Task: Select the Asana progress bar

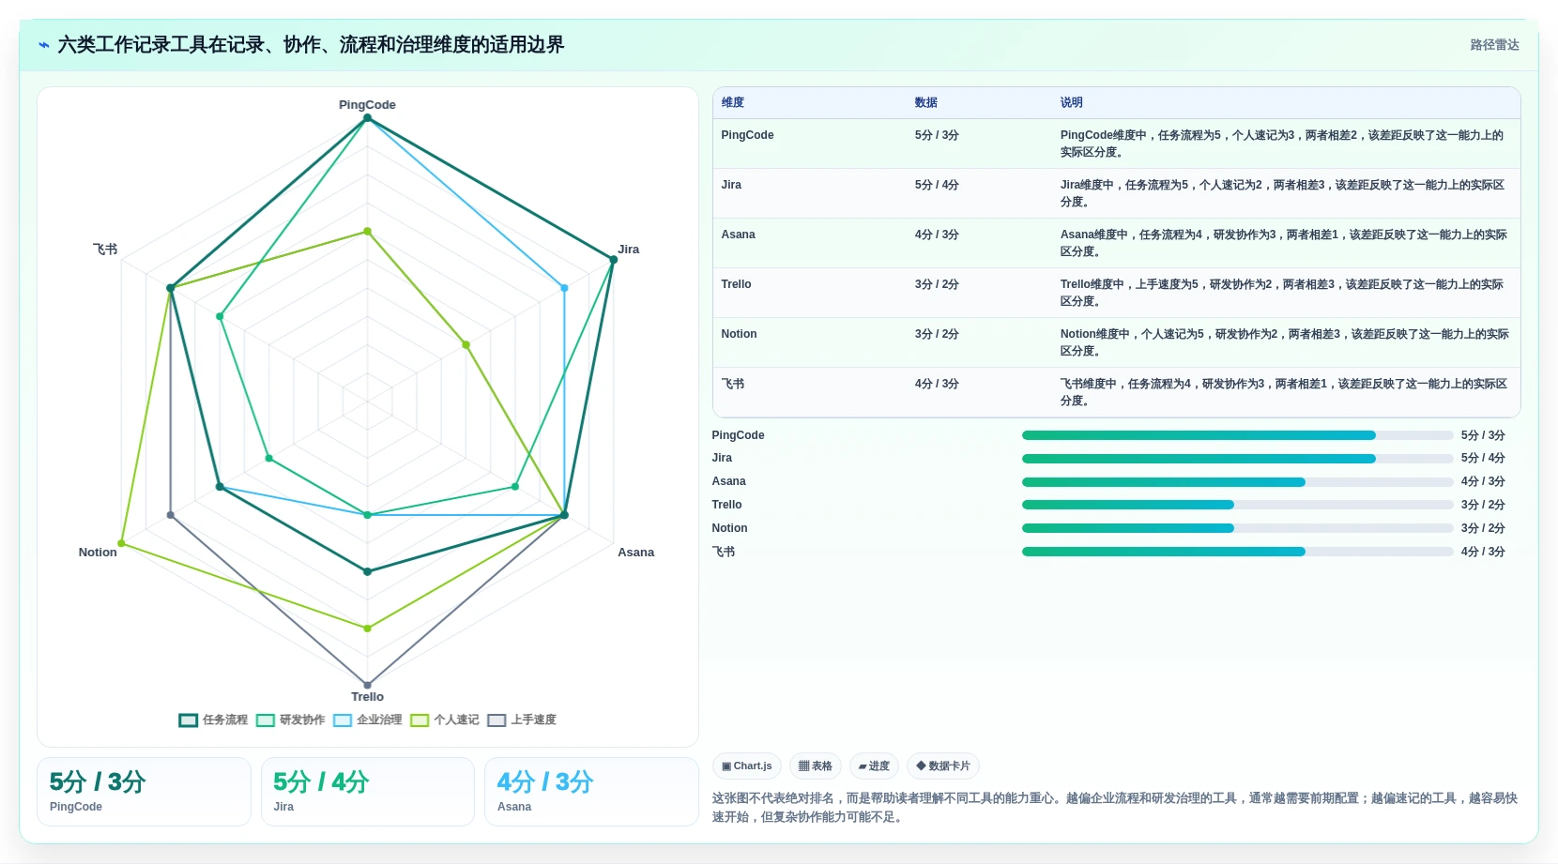Action: tap(1237, 482)
